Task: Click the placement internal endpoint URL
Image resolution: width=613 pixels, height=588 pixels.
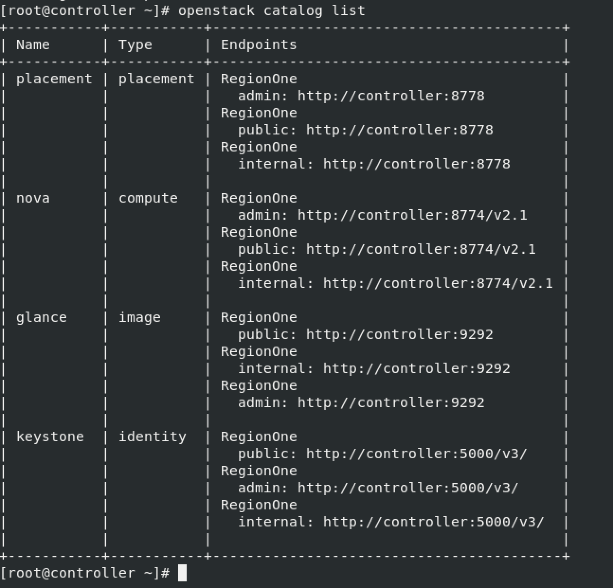Action: (x=416, y=164)
